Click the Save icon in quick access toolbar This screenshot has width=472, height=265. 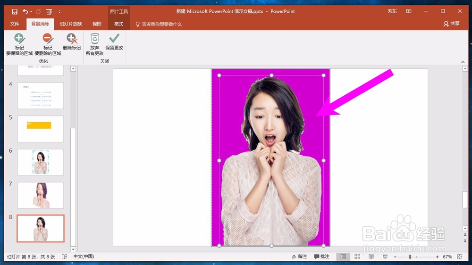click(x=15, y=12)
